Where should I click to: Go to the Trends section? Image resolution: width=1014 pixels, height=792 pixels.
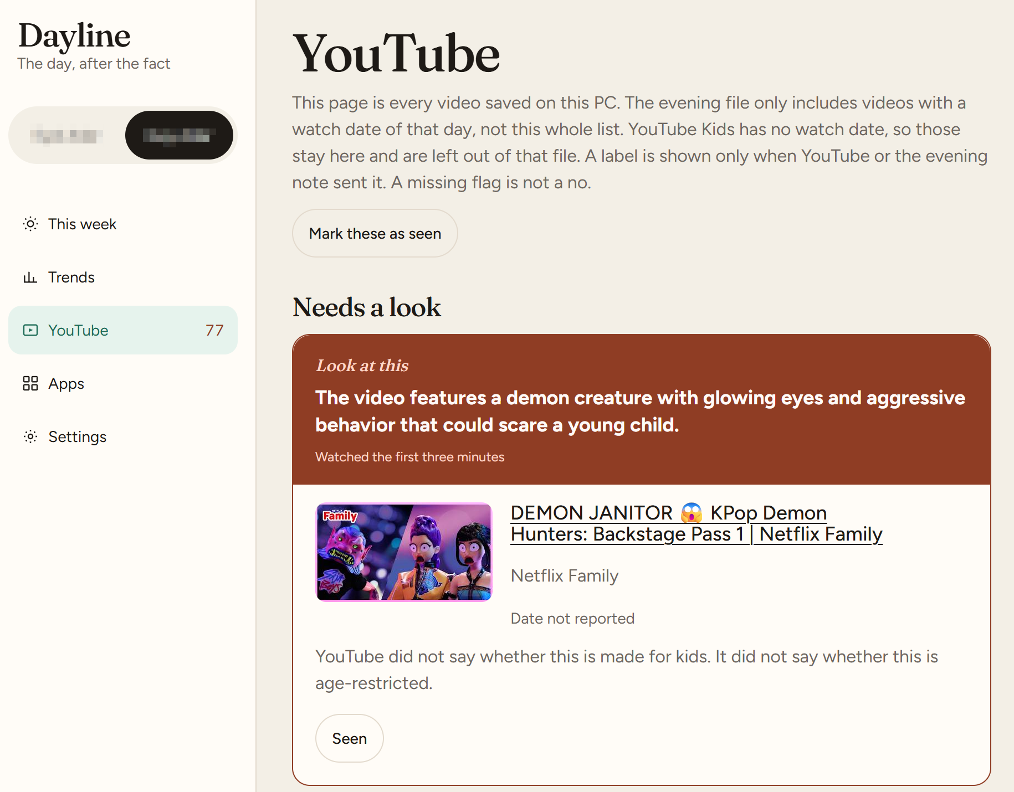[x=123, y=277]
